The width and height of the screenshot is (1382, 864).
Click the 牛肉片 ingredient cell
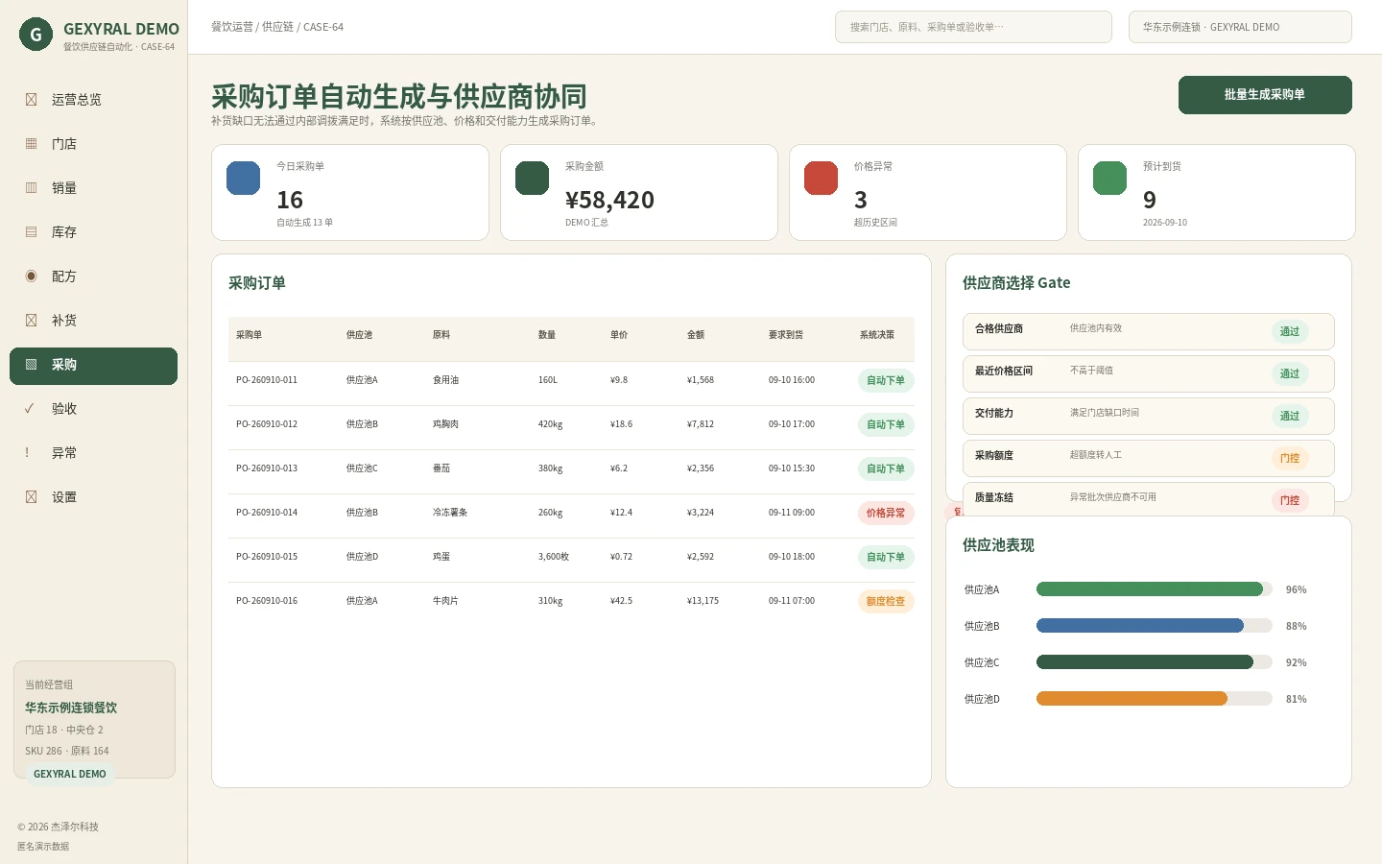(445, 601)
